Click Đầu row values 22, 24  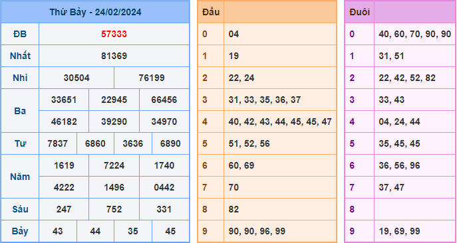click(241, 78)
